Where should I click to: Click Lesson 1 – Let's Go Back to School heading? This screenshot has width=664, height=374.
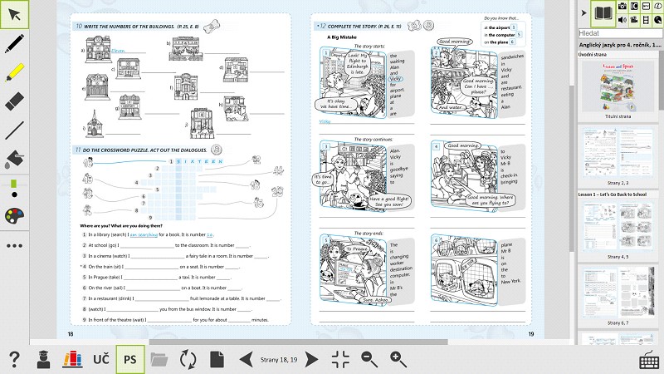pos(613,194)
